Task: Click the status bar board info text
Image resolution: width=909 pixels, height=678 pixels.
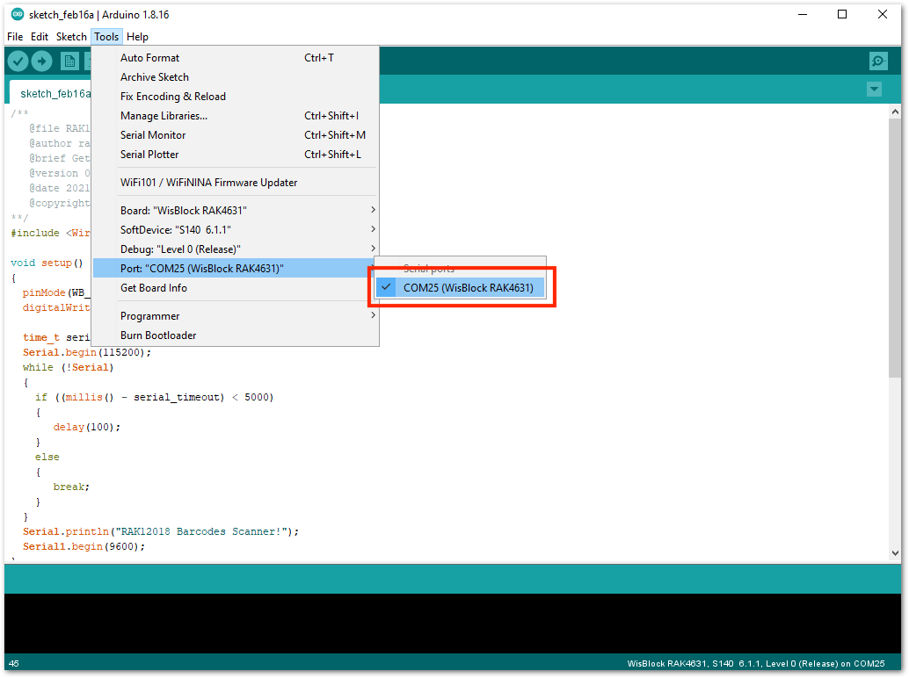Action: tap(756, 664)
